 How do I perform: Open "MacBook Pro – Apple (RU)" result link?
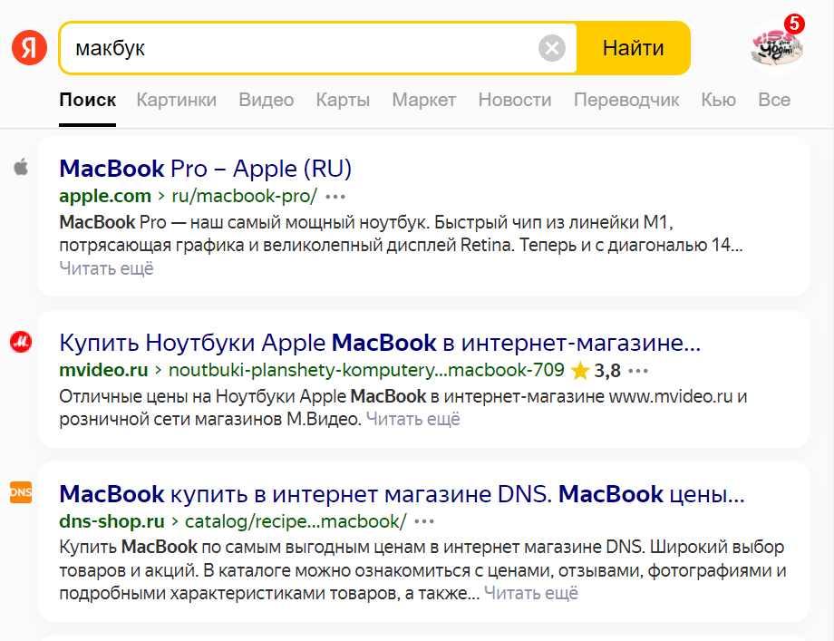point(205,169)
